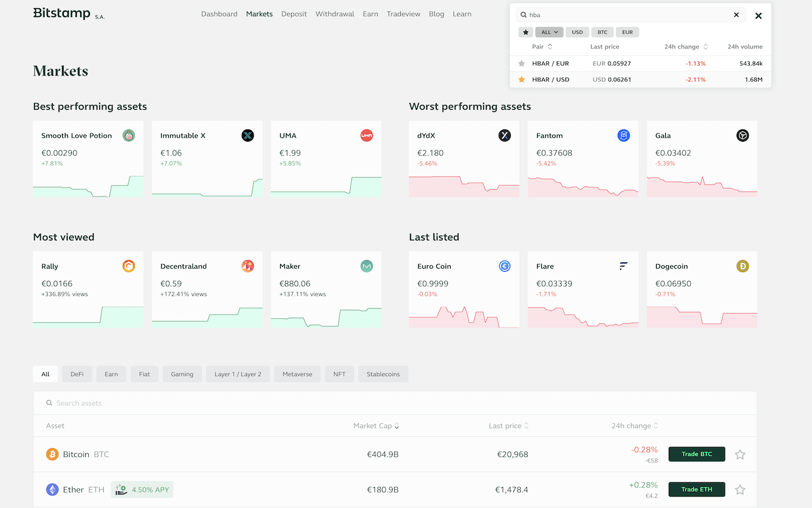The image size is (812, 508).
Task: Select the Gaming category tab
Action: click(x=182, y=374)
